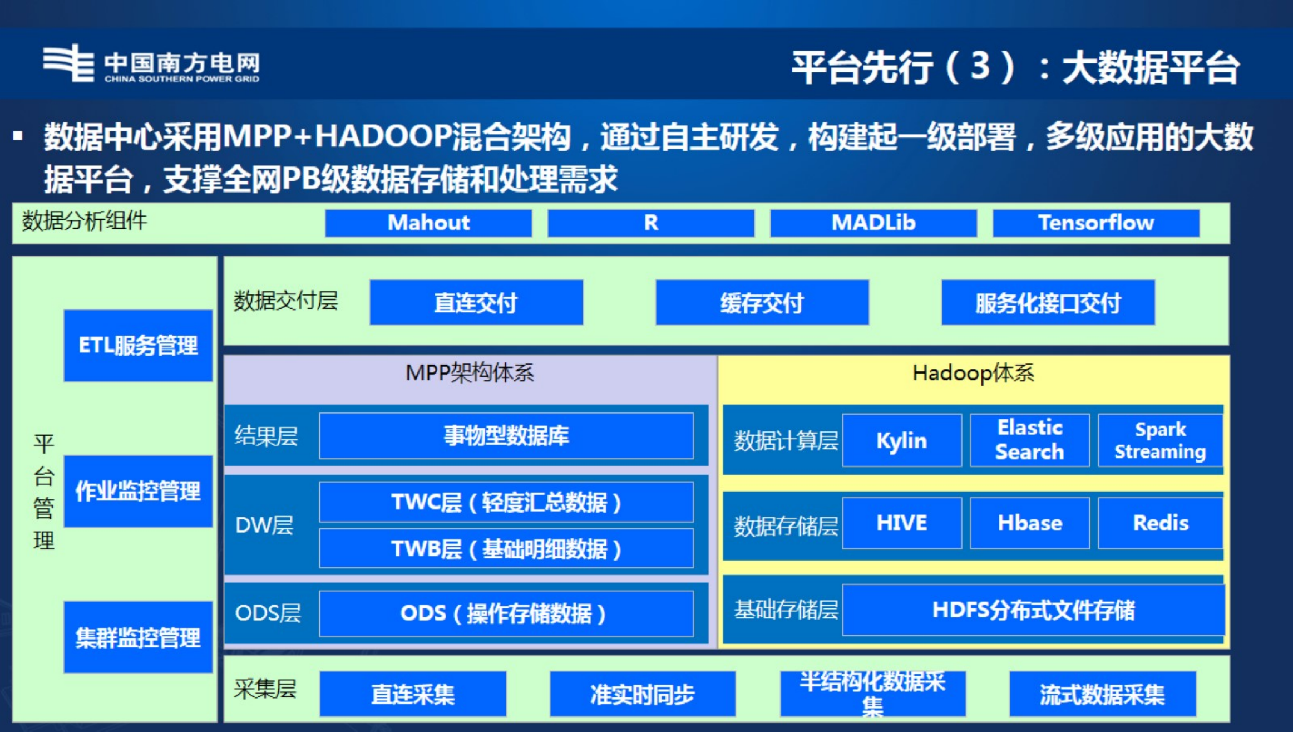
Task: Select the 缓存交付 box
Action: pyautogui.click(x=762, y=302)
